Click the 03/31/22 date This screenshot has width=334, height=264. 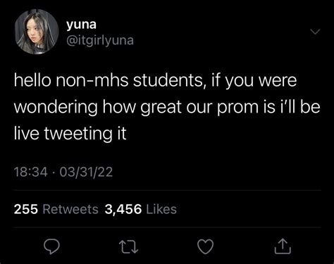click(86, 172)
